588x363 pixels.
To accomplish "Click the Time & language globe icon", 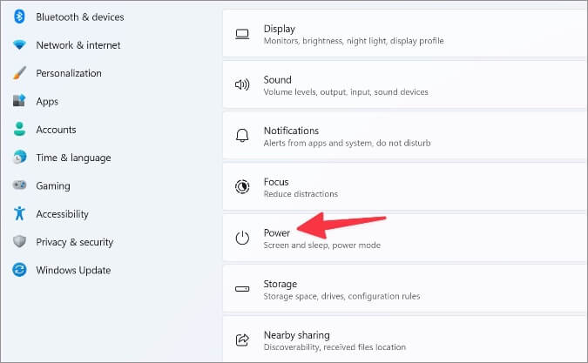I will coord(19,158).
